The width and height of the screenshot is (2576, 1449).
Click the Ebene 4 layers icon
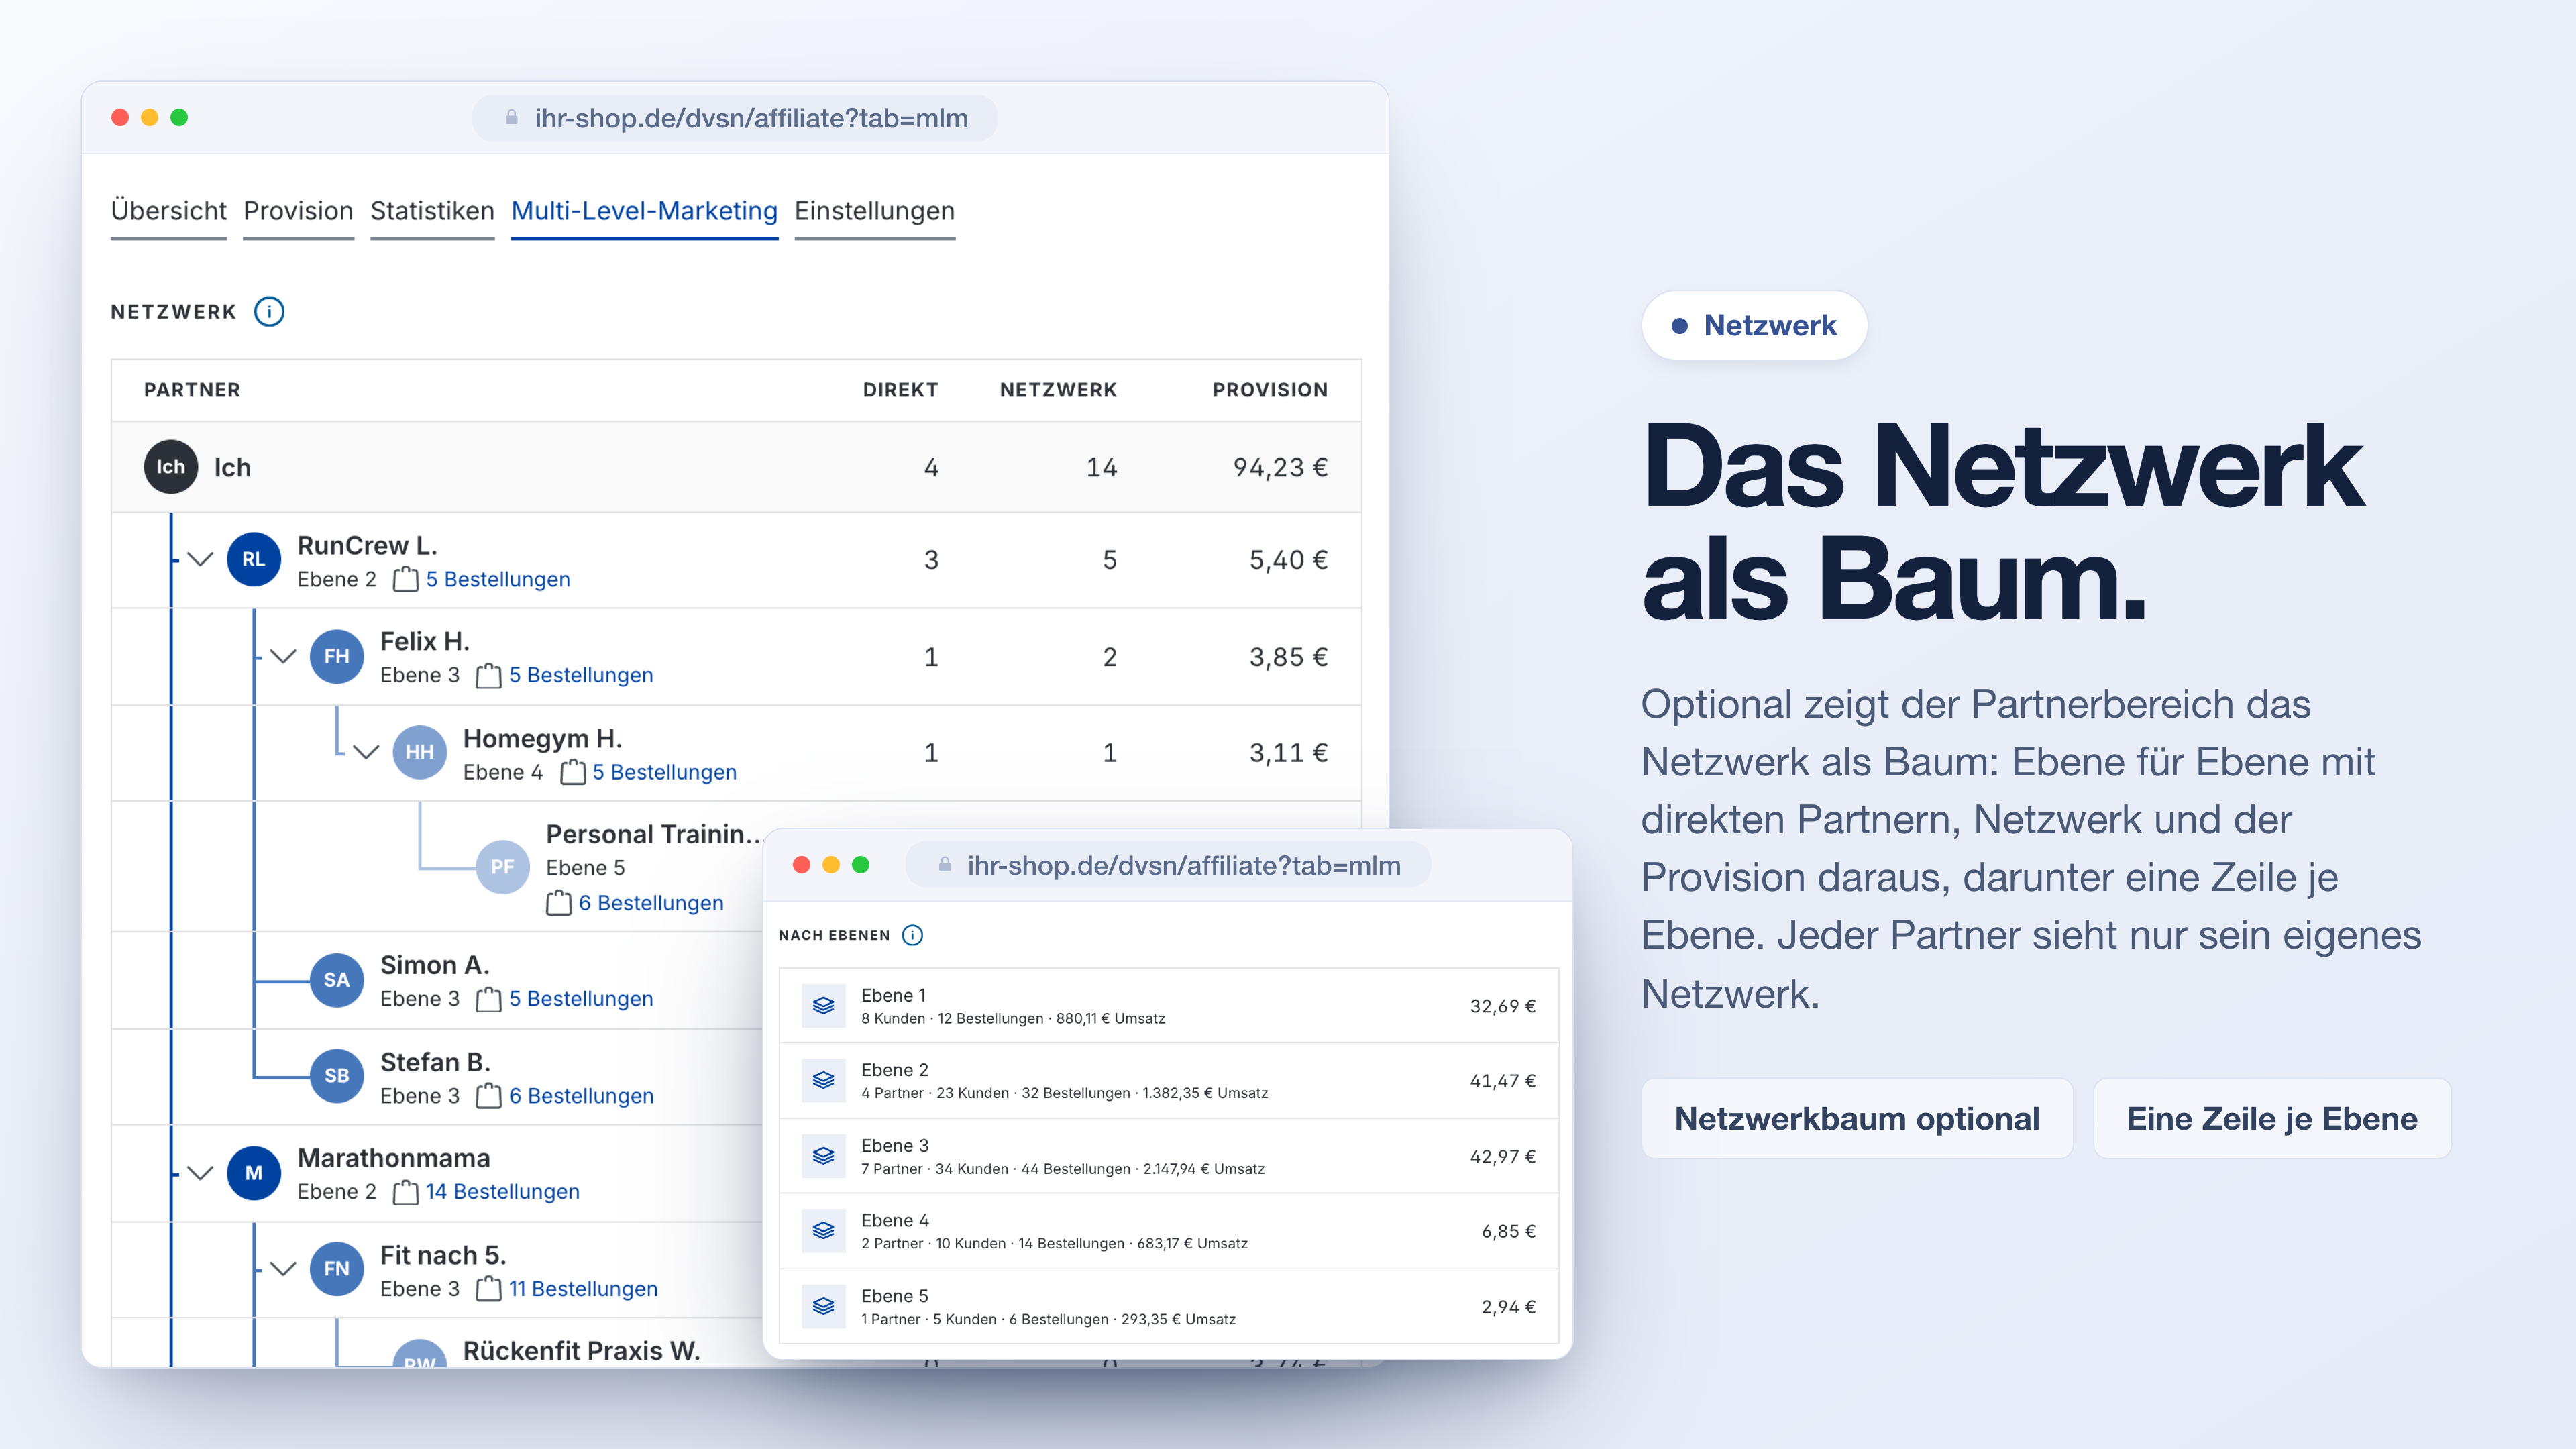tap(823, 1231)
